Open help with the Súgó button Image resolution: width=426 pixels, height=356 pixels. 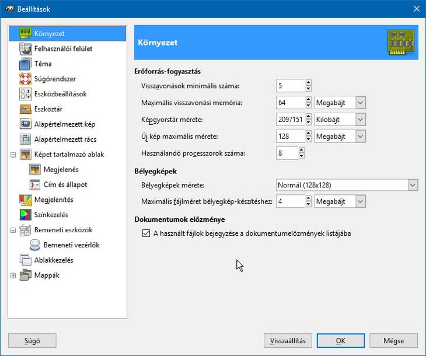(x=32, y=341)
